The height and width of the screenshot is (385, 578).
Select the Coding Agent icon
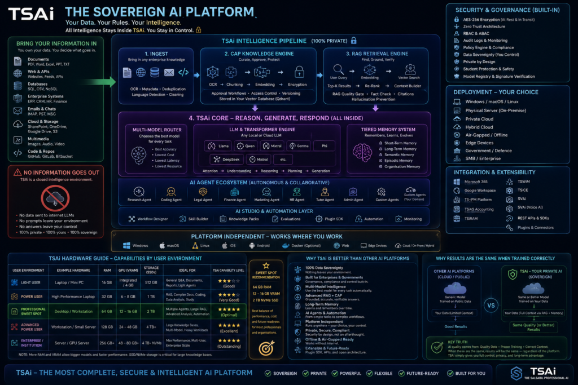(x=171, y=192)
